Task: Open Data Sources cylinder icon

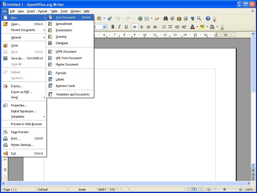Action: pyautogui.click(x=186, y=18)
